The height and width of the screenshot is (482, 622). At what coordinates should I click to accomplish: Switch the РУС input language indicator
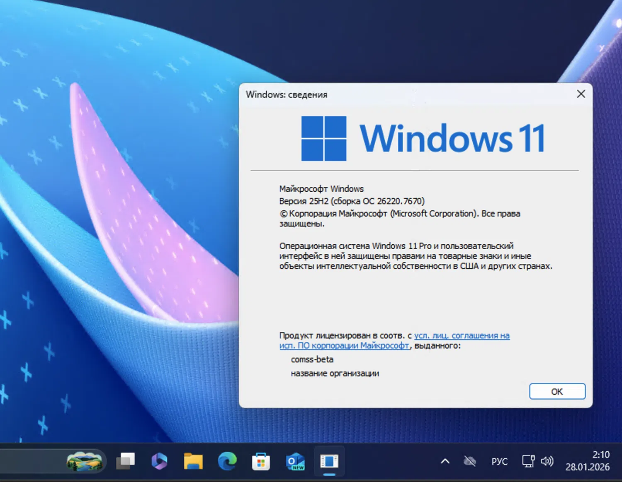pos(500,461)
